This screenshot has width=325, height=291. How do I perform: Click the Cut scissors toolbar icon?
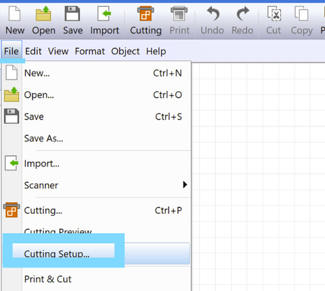coord(274,14)
